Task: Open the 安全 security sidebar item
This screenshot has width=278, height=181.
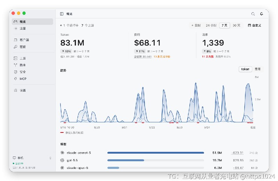Action: pos(32,72)
